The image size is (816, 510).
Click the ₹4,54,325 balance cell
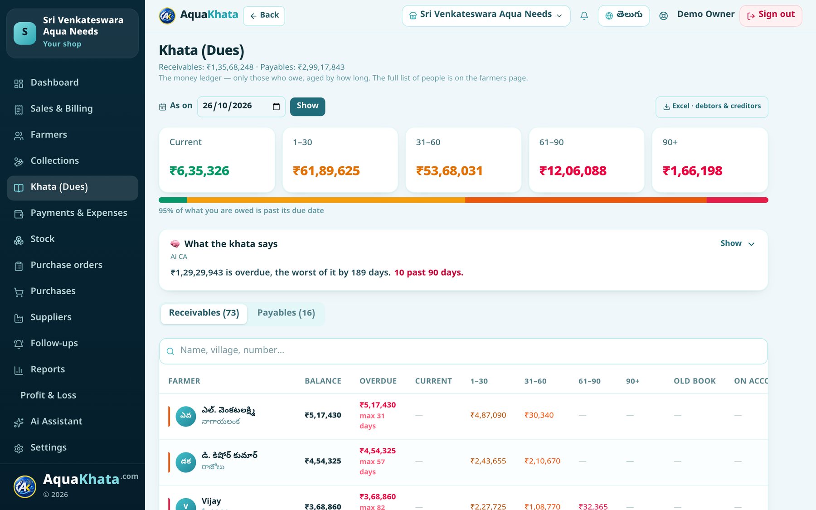coord(323,461)
